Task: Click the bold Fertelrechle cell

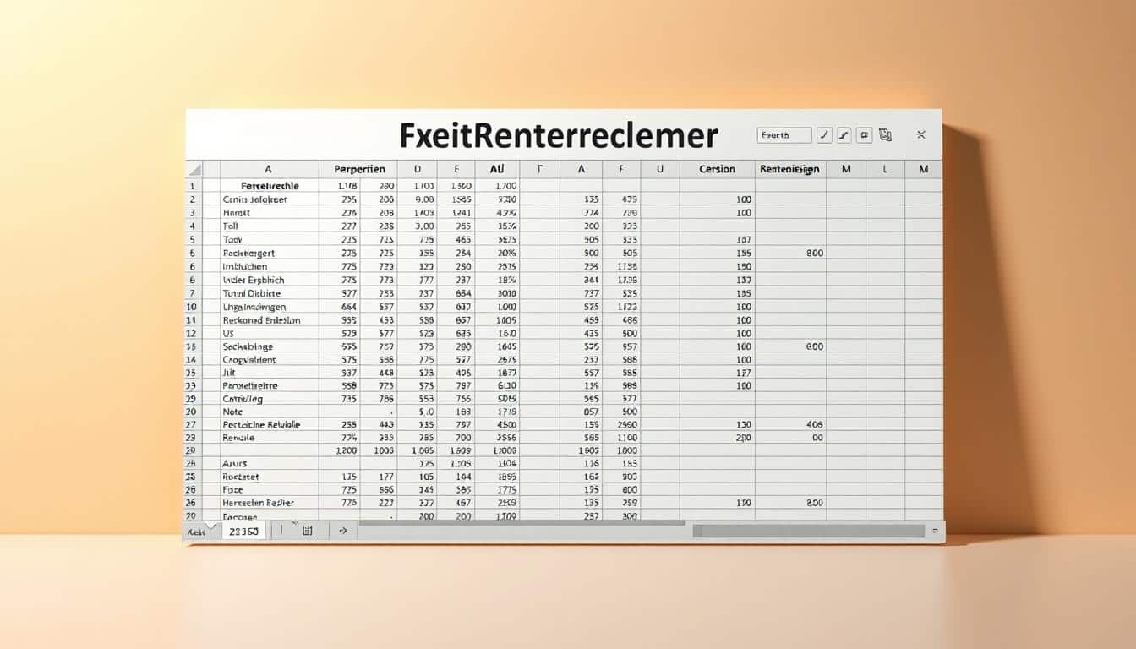Action: point(270,185)
